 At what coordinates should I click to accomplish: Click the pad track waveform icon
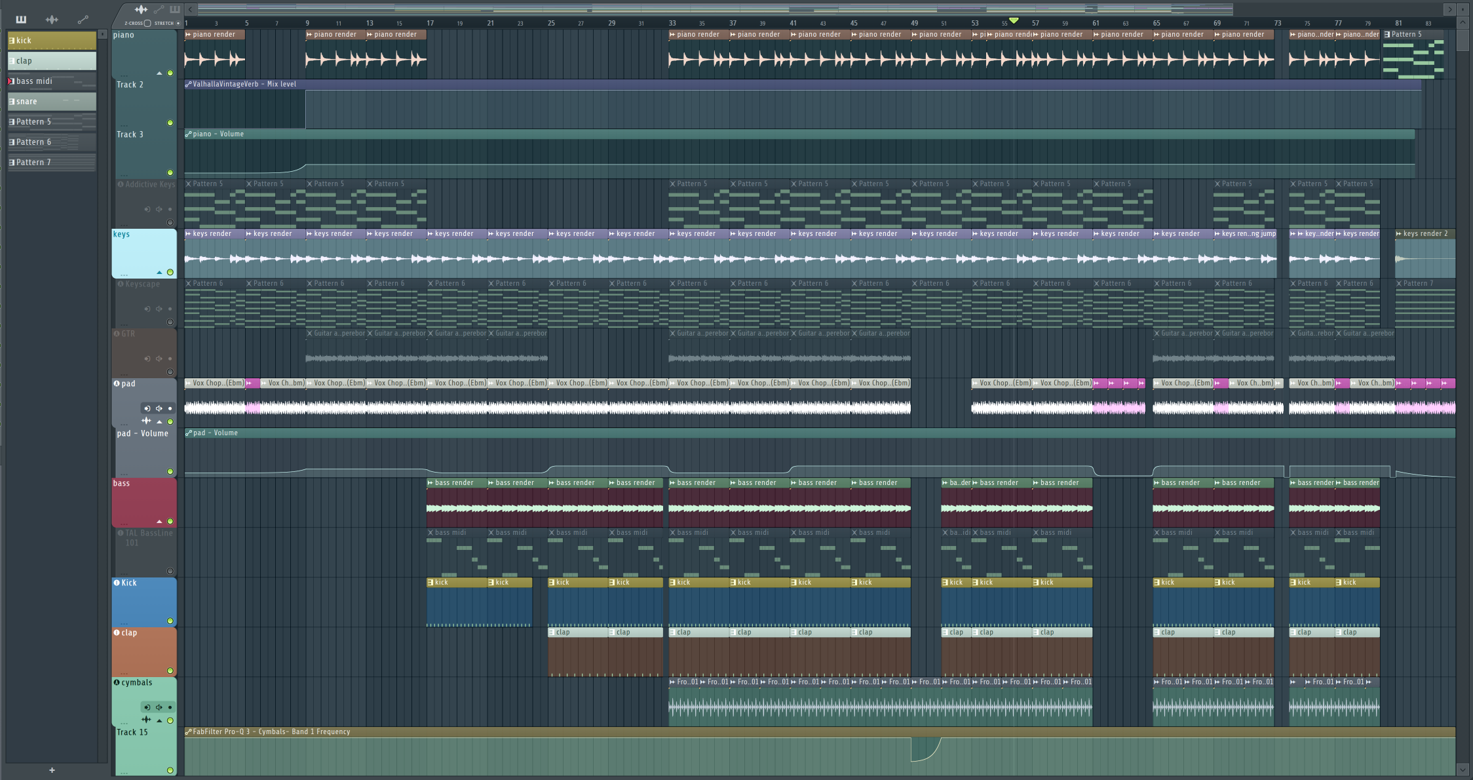point(146,421)
